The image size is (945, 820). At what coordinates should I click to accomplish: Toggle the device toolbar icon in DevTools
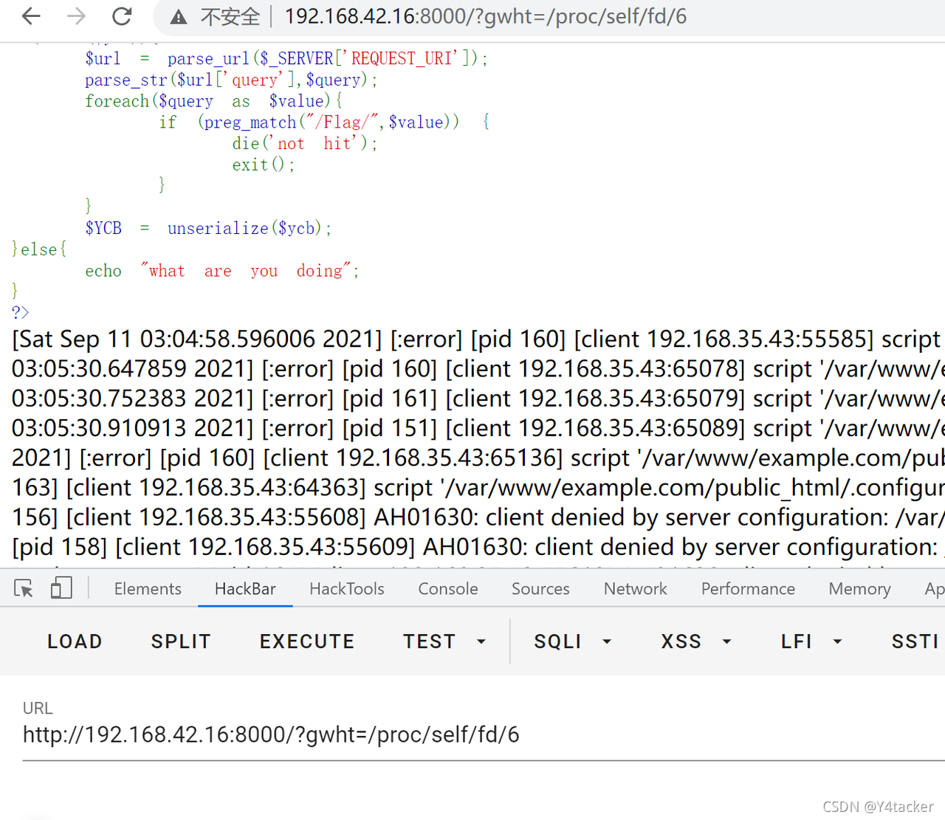pyautogui.click(x=61, y=588)
